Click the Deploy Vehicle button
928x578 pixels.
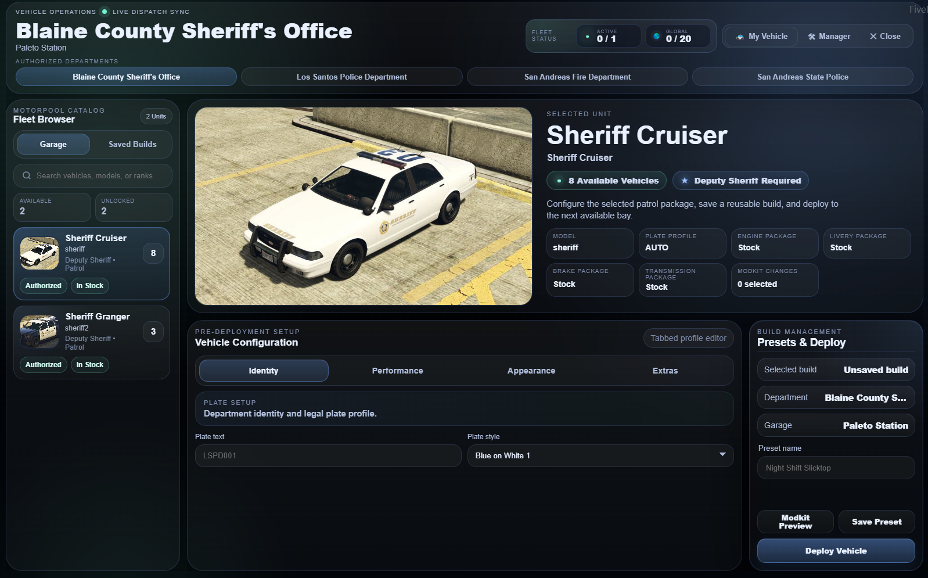click(x=836, y=551)
